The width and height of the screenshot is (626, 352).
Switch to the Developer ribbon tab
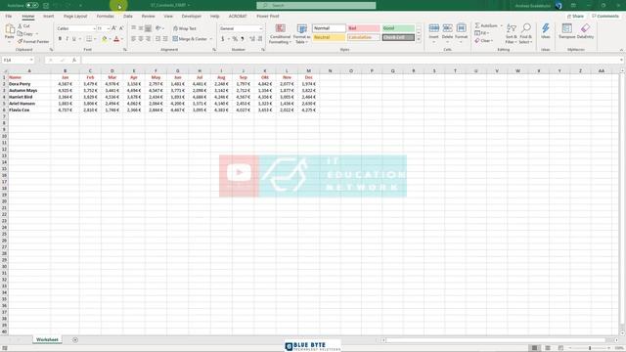[192, 16]
